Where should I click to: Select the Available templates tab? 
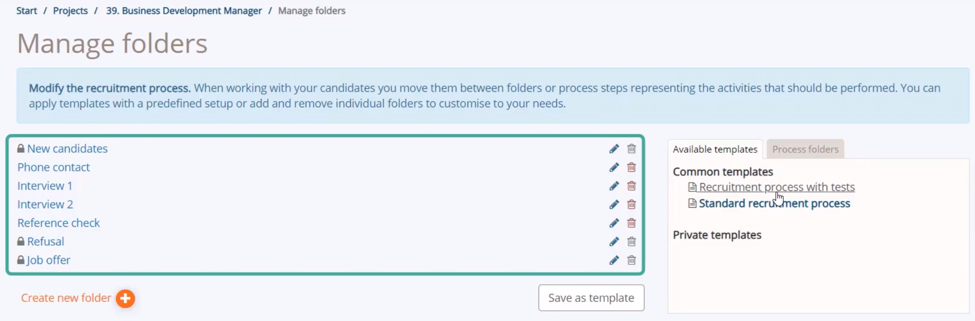pyautogui.click(x=715, y=149)
